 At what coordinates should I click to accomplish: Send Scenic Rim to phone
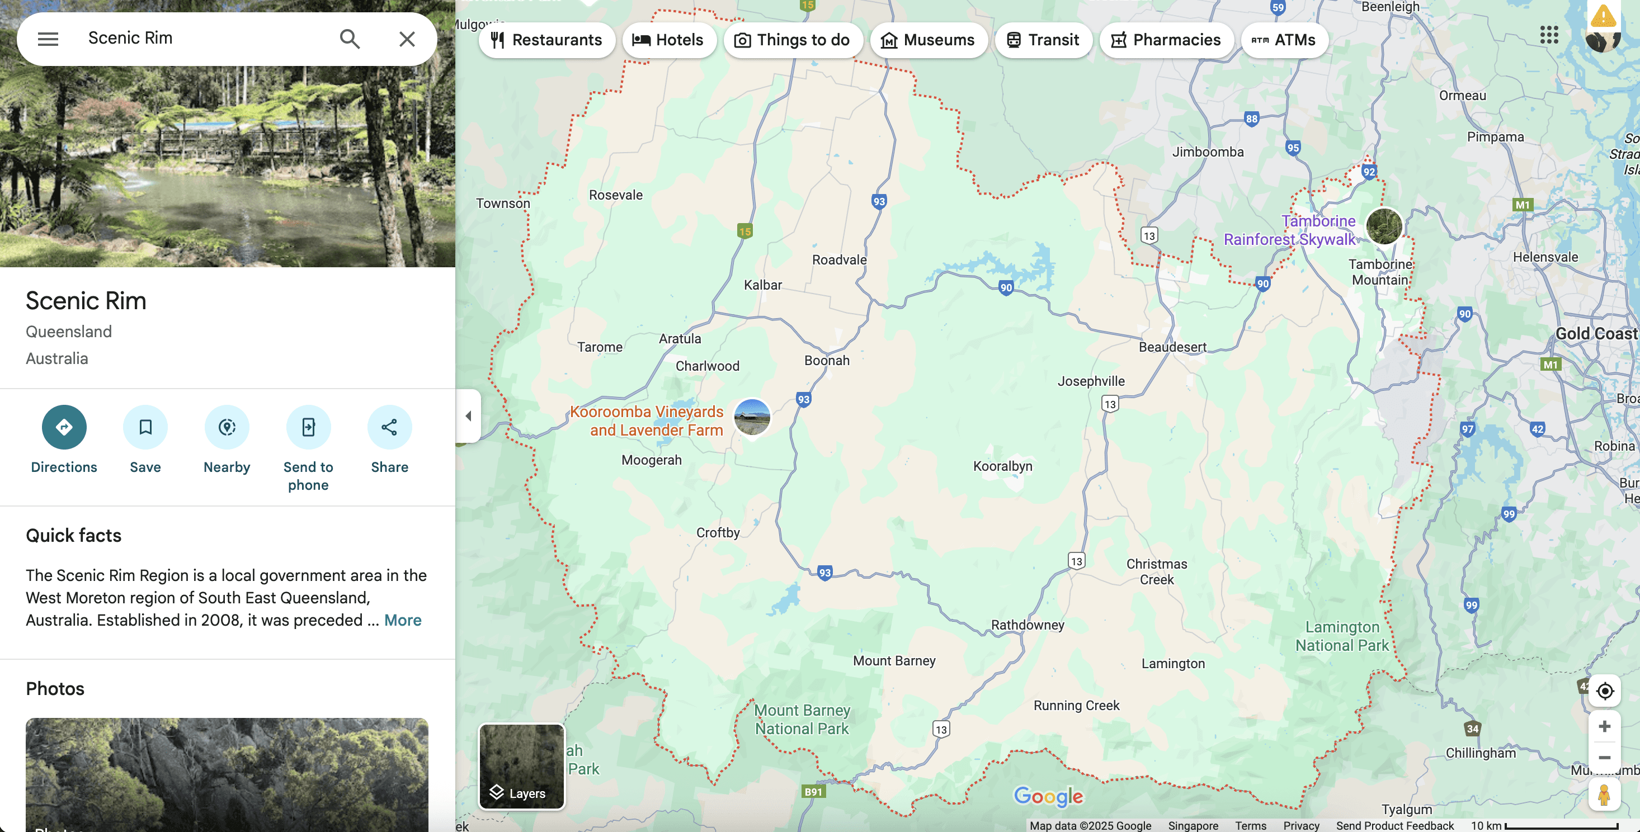(308, 427)
